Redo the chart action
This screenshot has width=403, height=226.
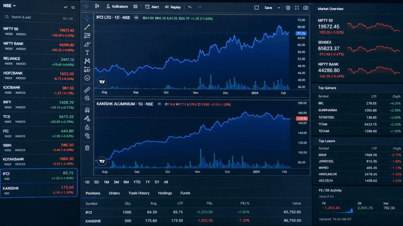click(199, 7)
